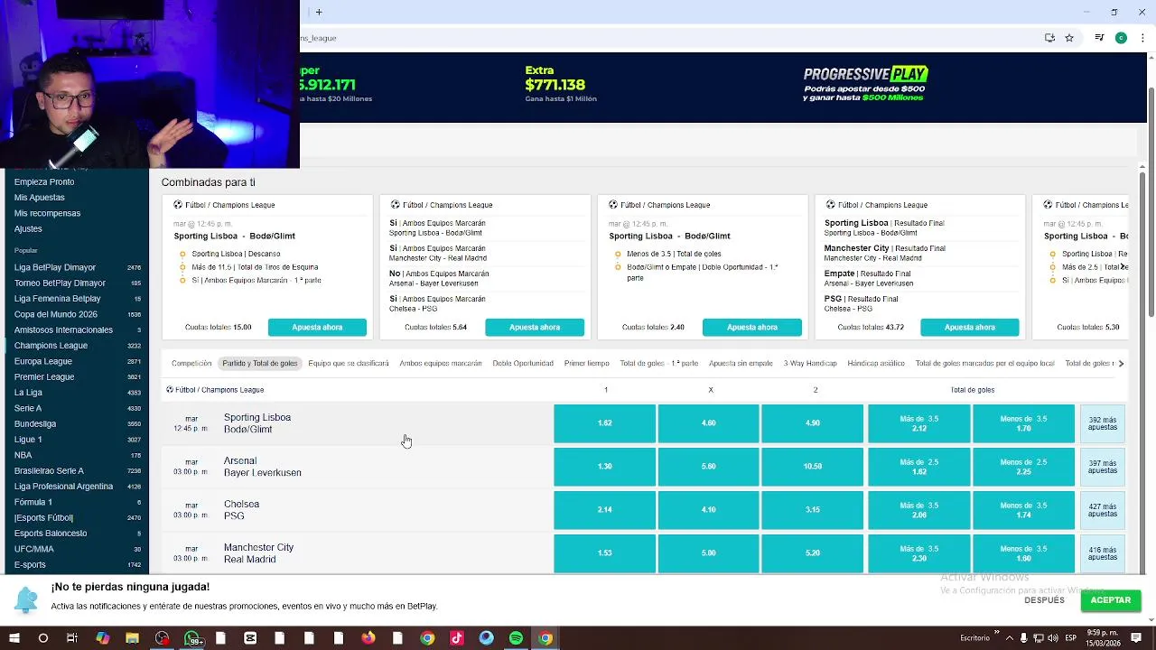Screen dimensions: 1156x650
Task: Select Partido y Total de goles tab
Action: tap(260, 363)
